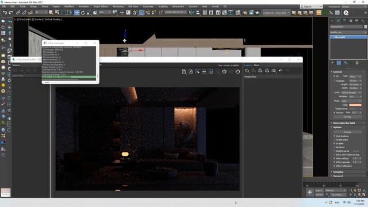368x207 pixels.
Task: Activate the Select and Scale tool
Action: (89, 13)
